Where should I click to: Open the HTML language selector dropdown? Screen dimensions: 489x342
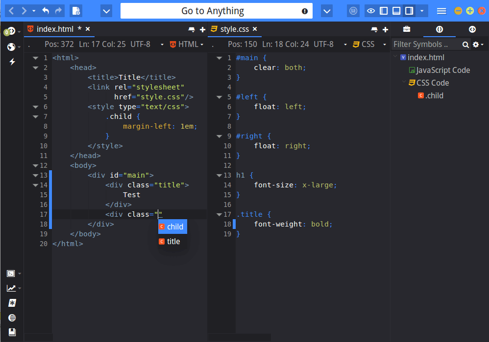187,44
